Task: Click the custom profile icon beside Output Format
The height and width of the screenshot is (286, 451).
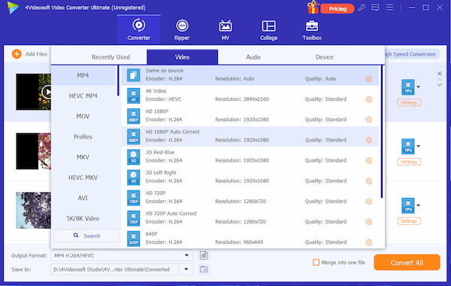Action: coord(204,255)
